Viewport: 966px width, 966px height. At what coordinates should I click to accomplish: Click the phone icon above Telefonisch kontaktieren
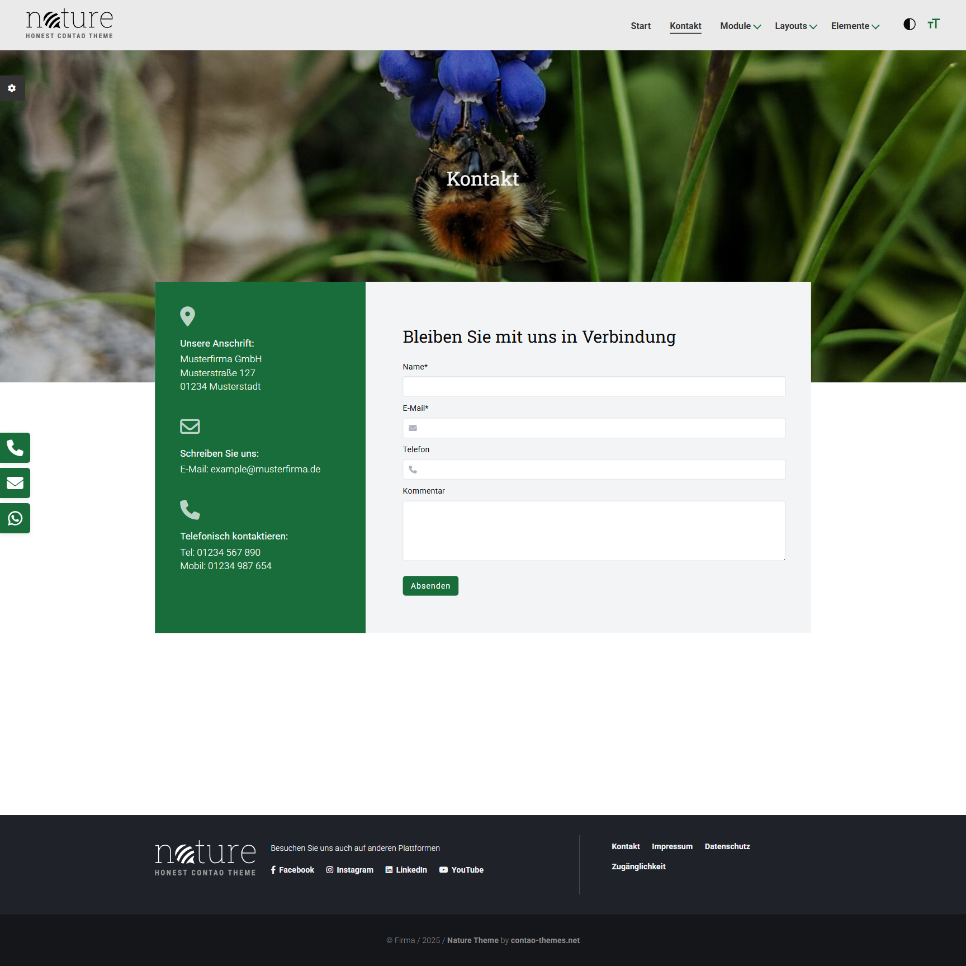point(190,509)
